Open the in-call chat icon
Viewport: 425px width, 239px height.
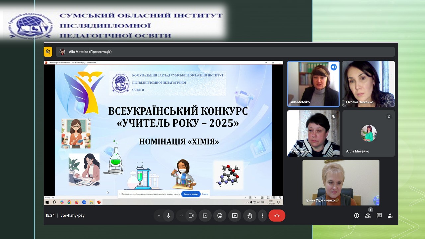(x=379, y=216)
